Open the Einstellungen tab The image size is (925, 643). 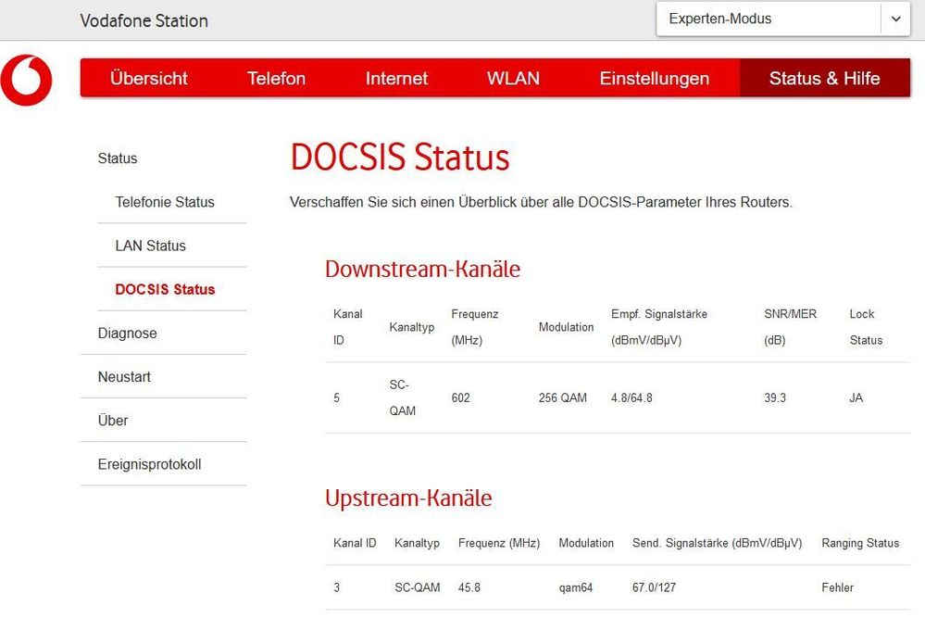point(655,78)
